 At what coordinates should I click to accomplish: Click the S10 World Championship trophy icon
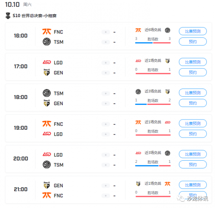[x=8, y=15]
